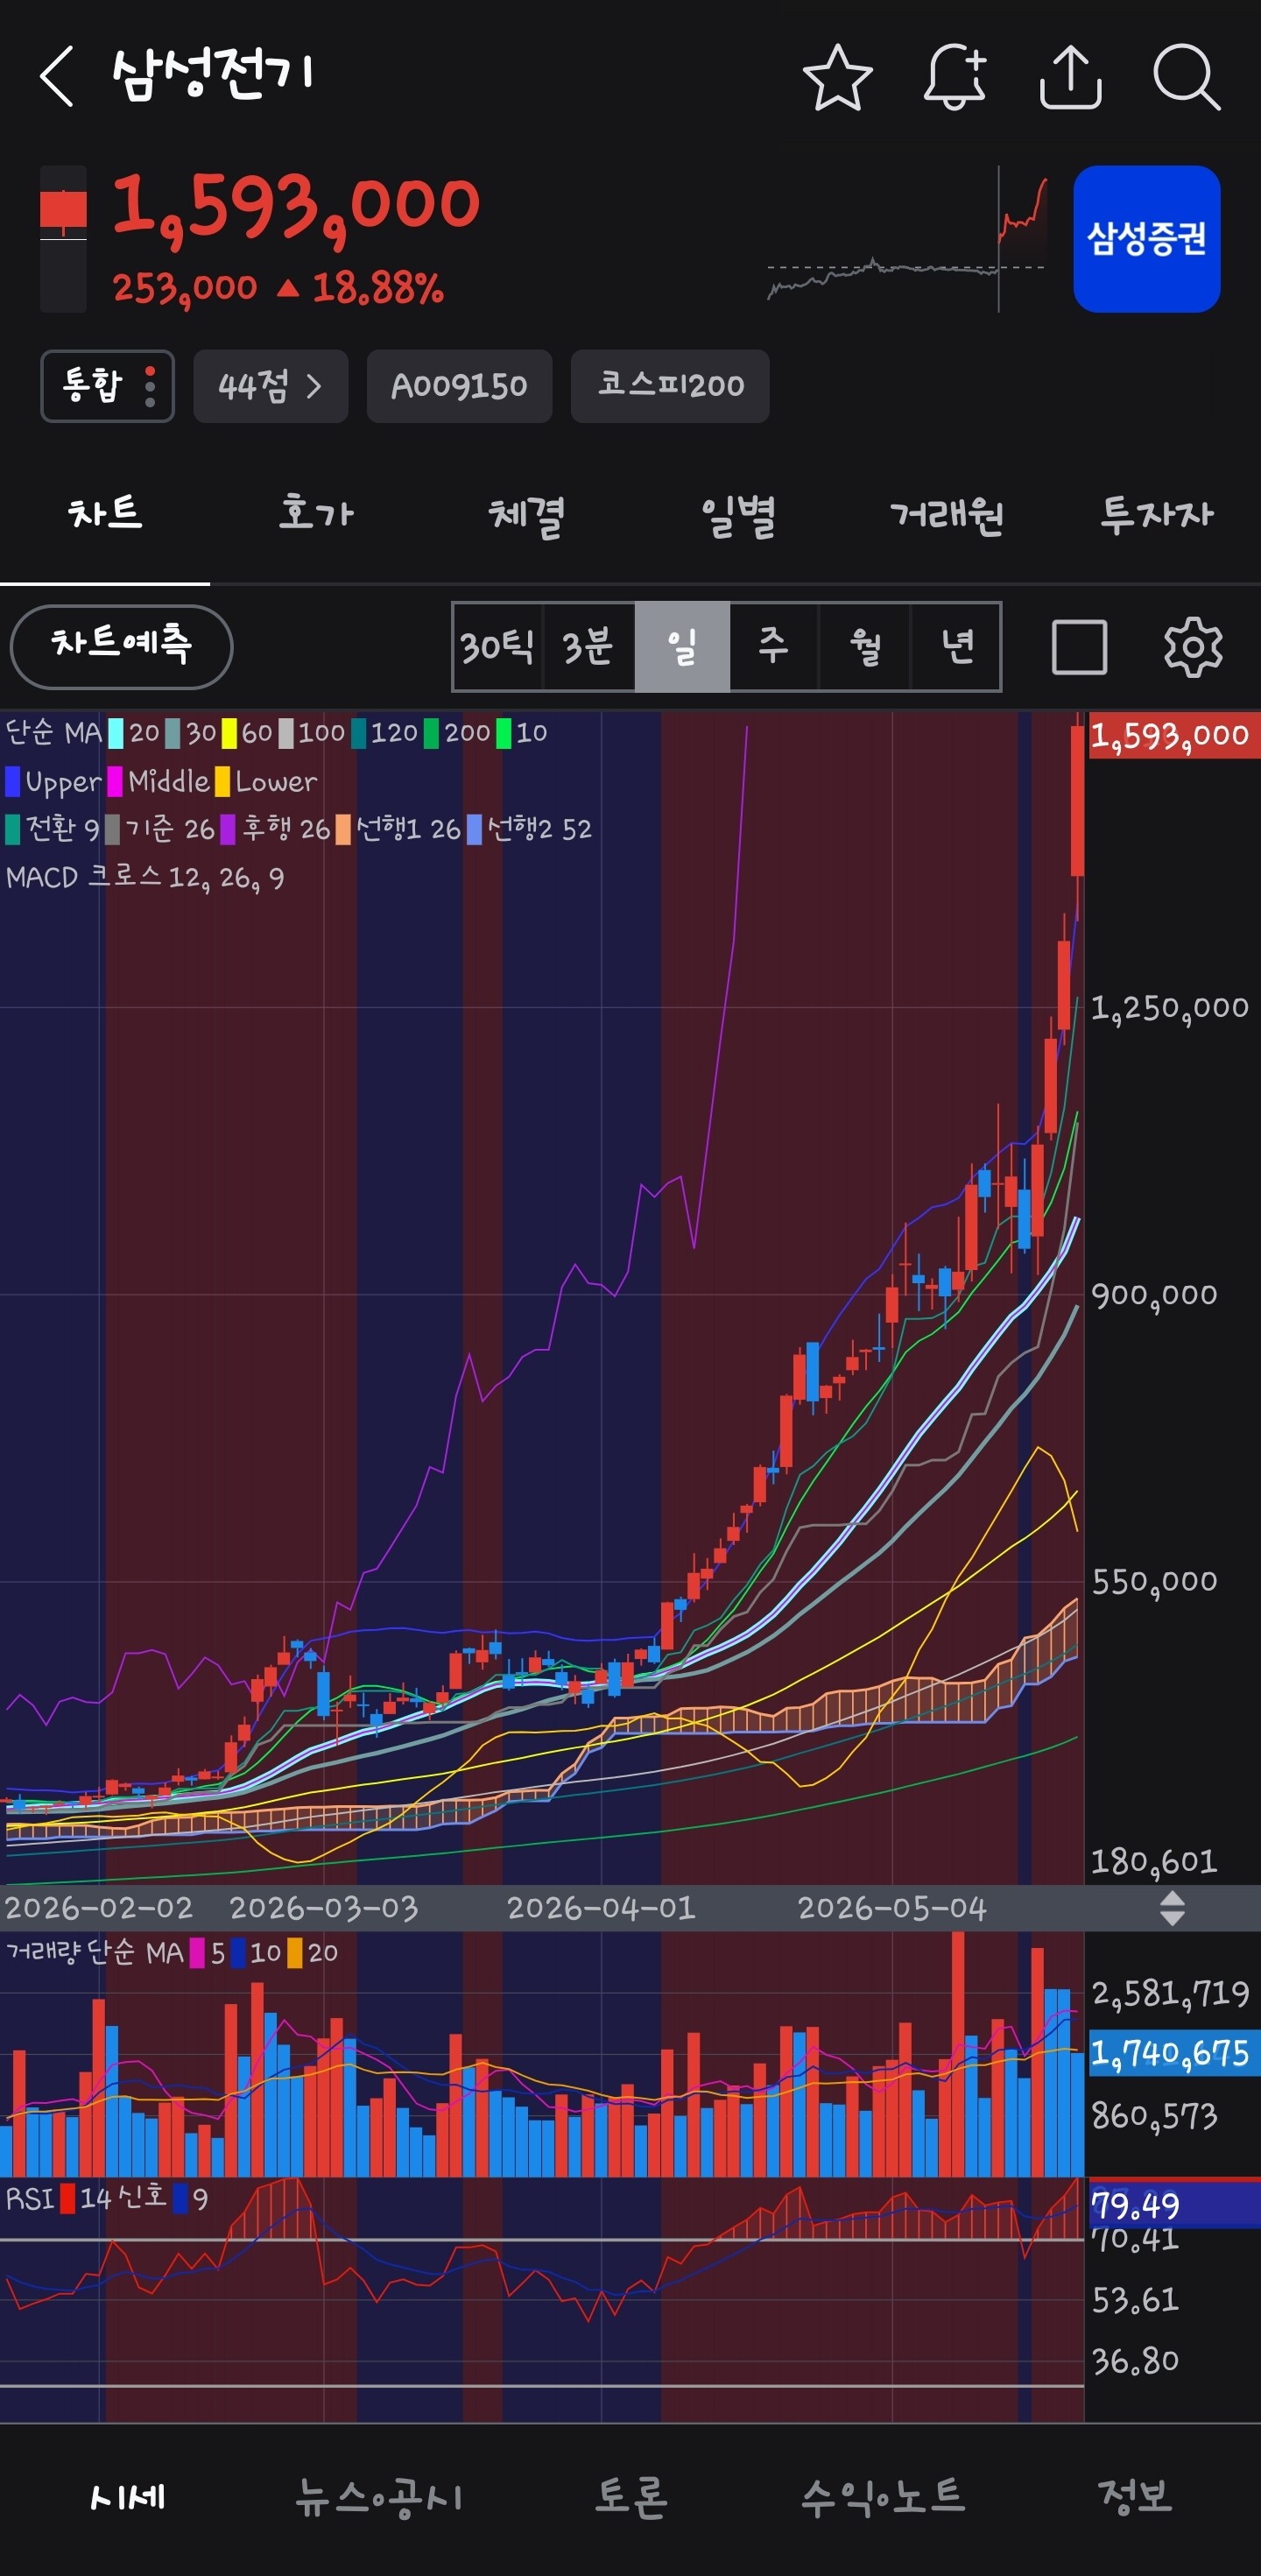Open the 통합 market selector menu
1261x2576 pixels.
(107, 386)
